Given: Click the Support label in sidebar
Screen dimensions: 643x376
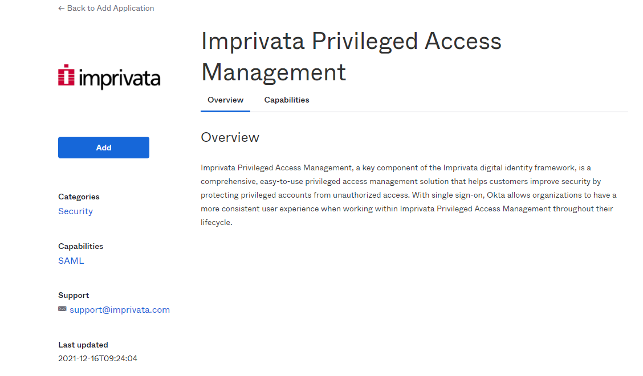Looking at the screenshot, I should [74, 295].
